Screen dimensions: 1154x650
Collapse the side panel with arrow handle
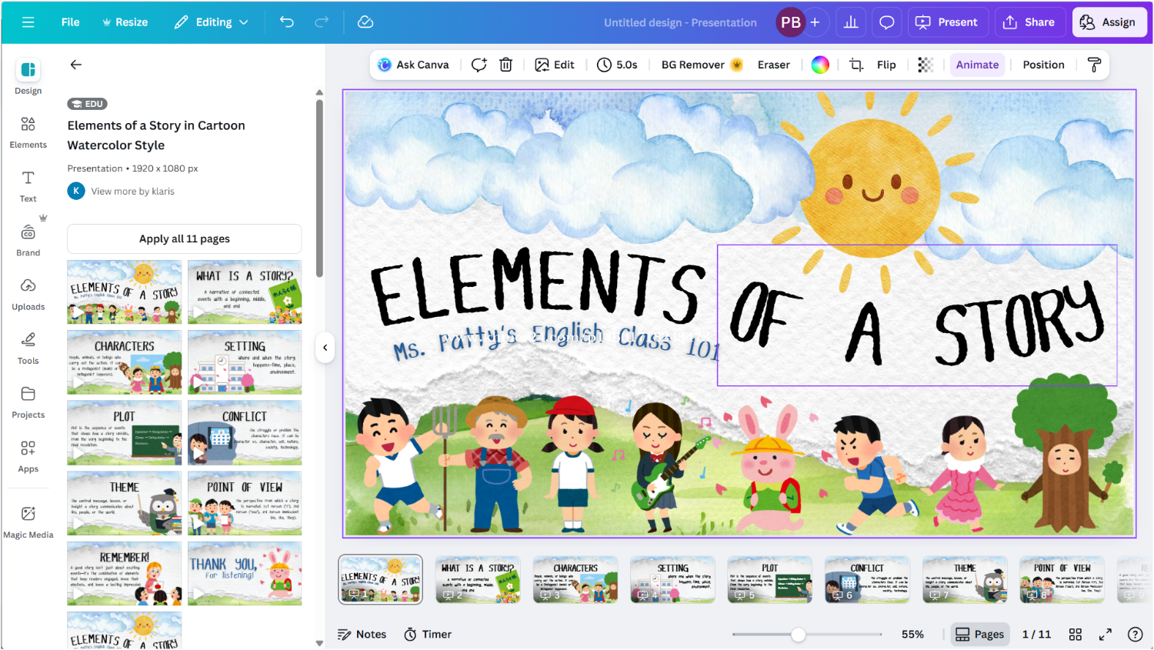tap(325, 348)
